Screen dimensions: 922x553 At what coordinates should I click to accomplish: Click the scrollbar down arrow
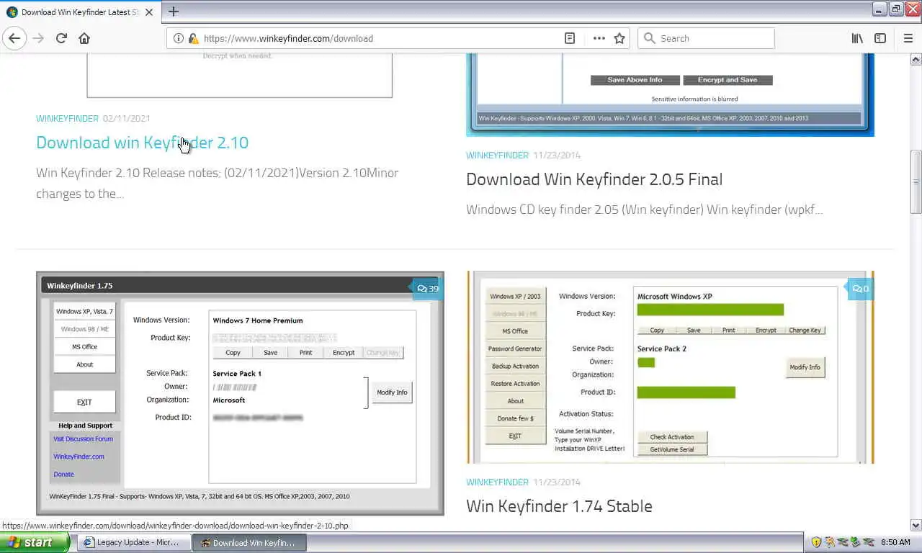pyautogui.click(x=916, y=526)
